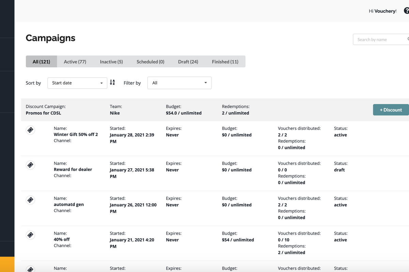Open Winter Gift 50% off 2 campaign
Screen dimensions: 409x272
point(76,135)
